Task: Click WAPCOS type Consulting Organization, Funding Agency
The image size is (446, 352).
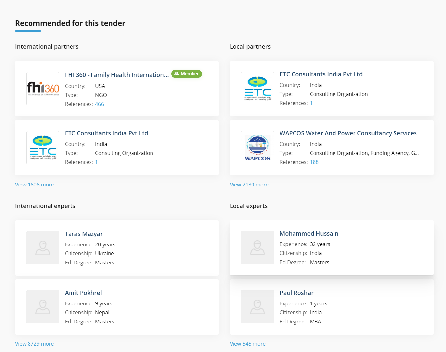Action: (364, 153)
